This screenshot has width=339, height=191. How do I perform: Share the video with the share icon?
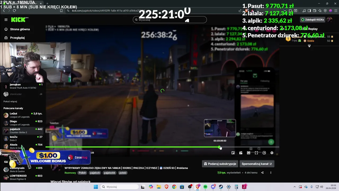coord(262,173)
